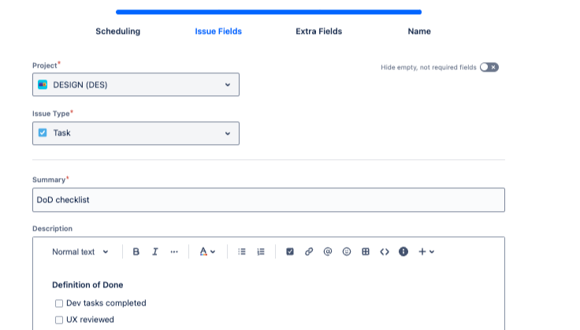Insert a code snippet

click(x=385, y=252)
